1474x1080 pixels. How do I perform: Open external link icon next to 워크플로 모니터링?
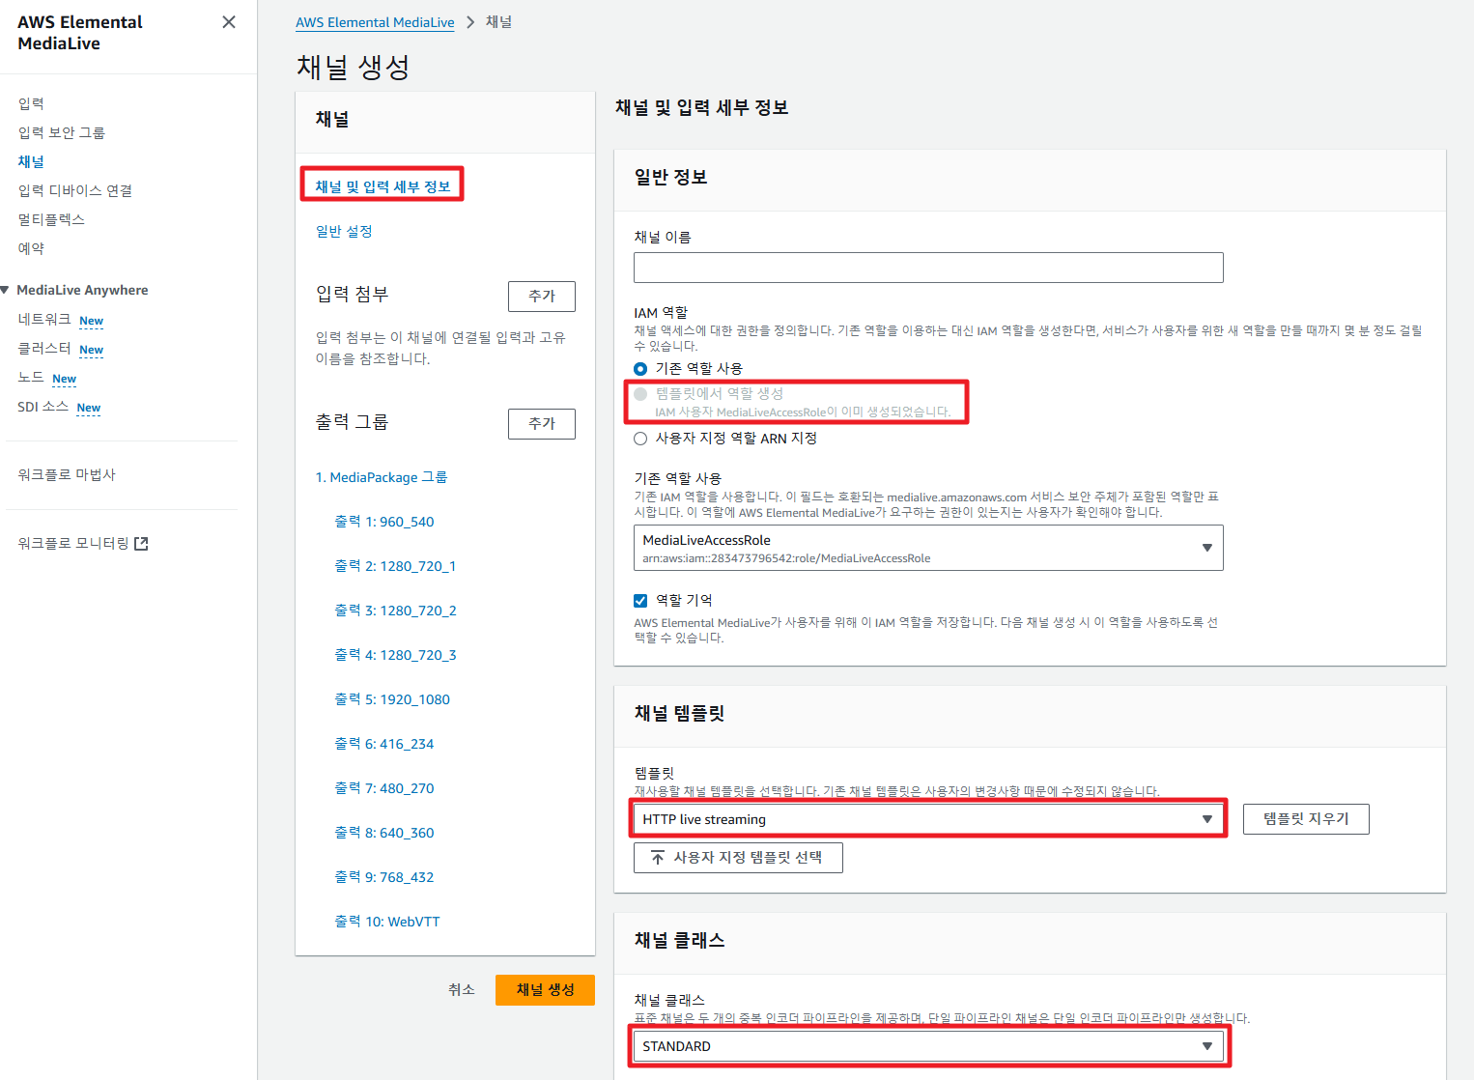[141, 544]
